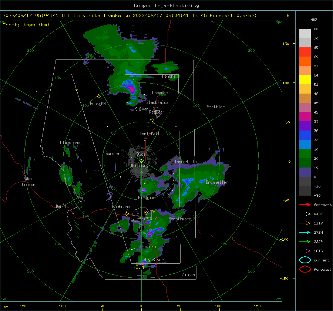Click the Vulcan label

point(188,275)
